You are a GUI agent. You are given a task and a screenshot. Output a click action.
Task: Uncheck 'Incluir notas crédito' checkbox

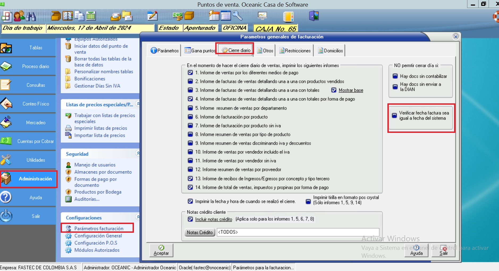[x=190, y=219]
